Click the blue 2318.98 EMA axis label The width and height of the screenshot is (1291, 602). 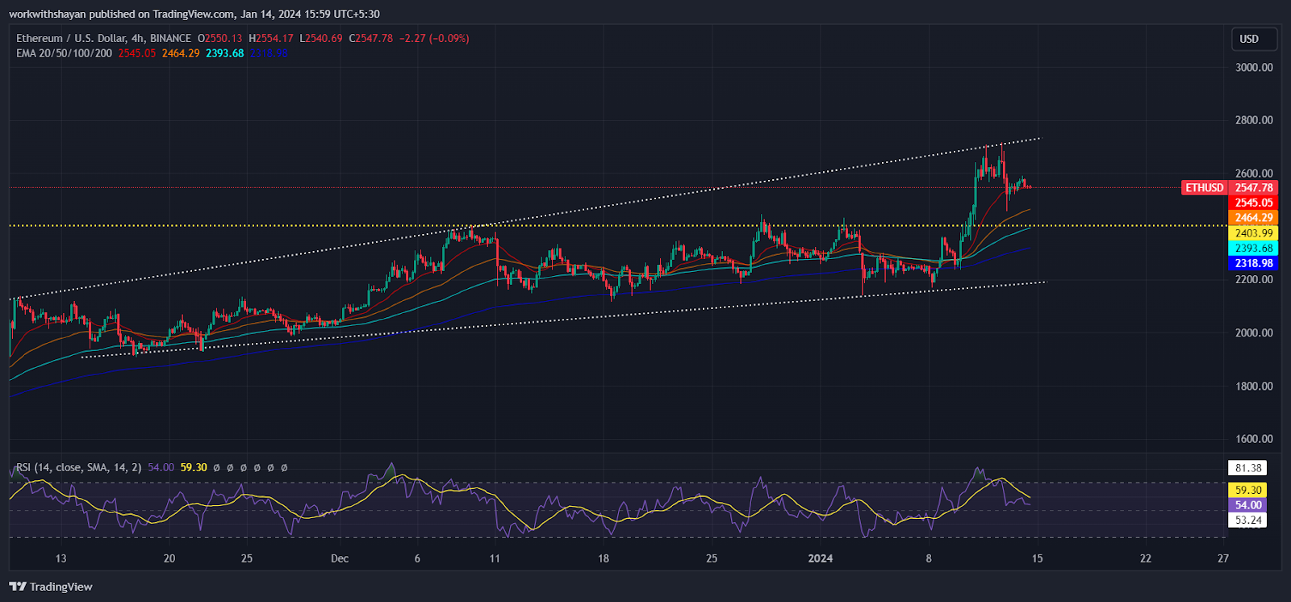pyautogui.click(x=1253, y=264)
